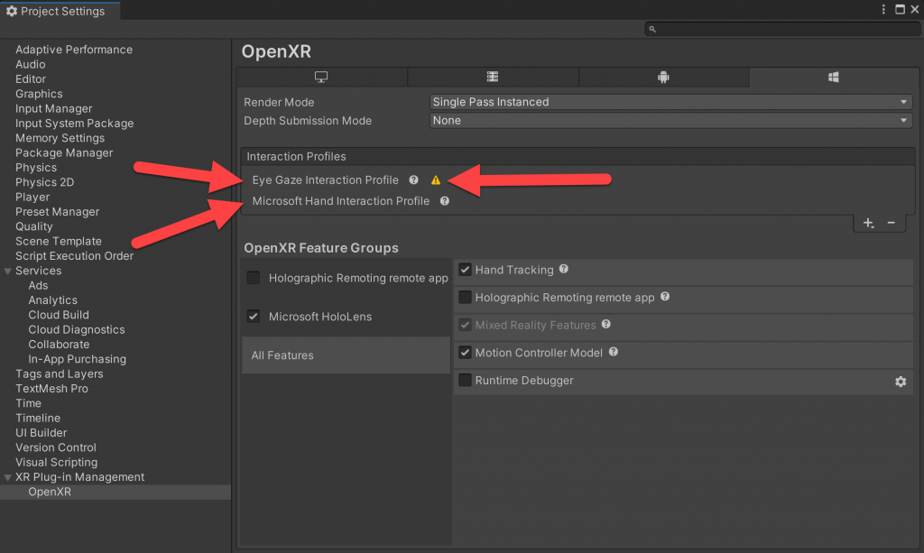Click the Project Settings gear icon
Image resolution: width=924 pixels, height=553 pixels.
point(11,11)
